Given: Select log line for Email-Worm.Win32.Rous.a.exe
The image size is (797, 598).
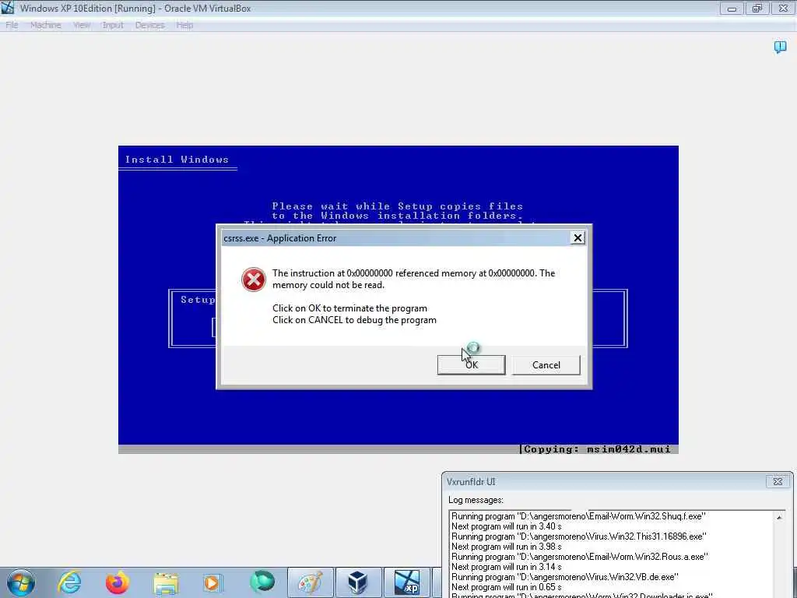Looking at the screenshot, I should [x=580, y=557].
